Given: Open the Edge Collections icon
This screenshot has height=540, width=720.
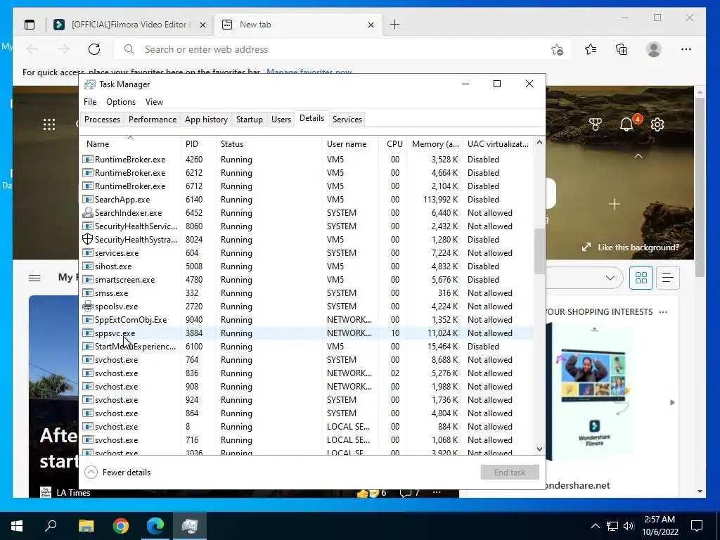Looking at the screenshot, I should (622, 49).
